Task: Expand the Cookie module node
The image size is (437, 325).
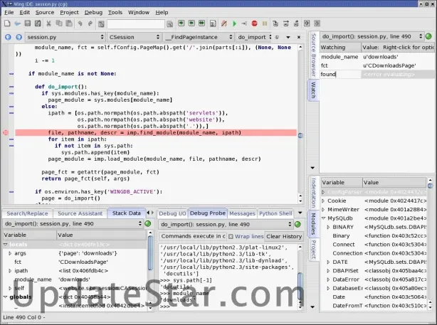Action: pos(323,201)
